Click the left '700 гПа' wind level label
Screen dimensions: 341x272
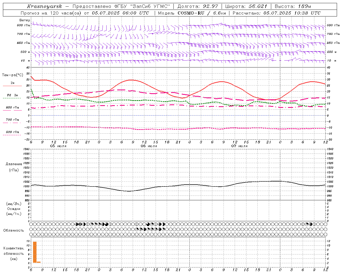click(x=23, y=34)
